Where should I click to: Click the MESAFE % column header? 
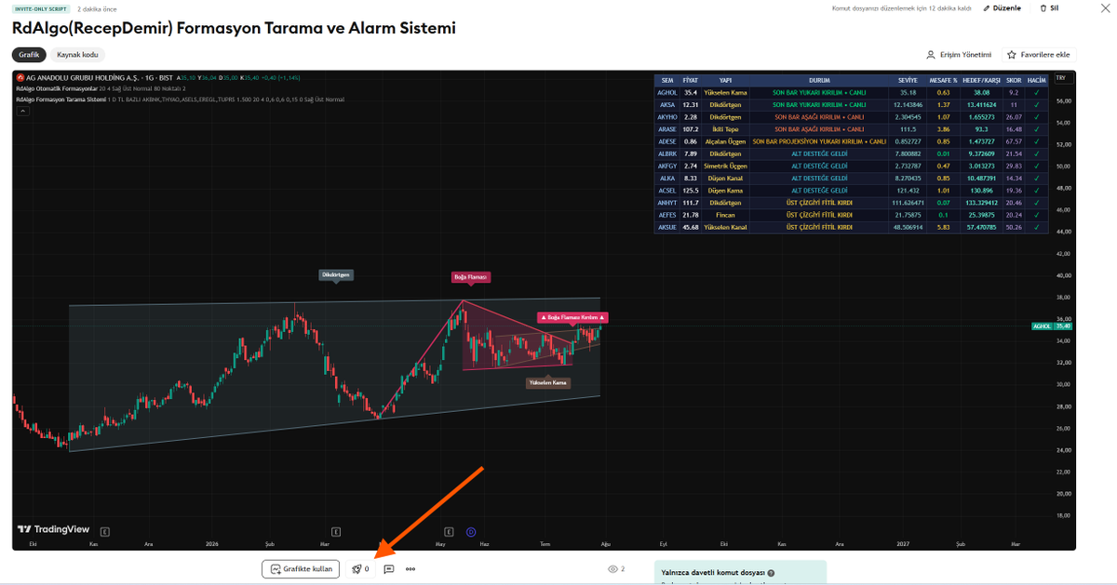[944, 81]
